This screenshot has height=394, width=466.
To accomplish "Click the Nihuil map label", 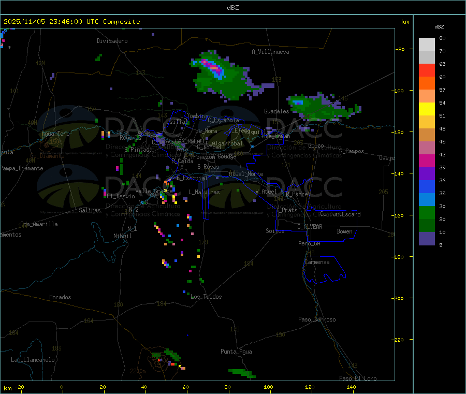I will click(123, 236).
